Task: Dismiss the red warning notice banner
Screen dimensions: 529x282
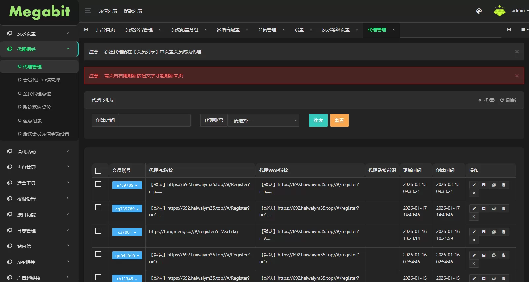Action: click(x=517, y=76)
